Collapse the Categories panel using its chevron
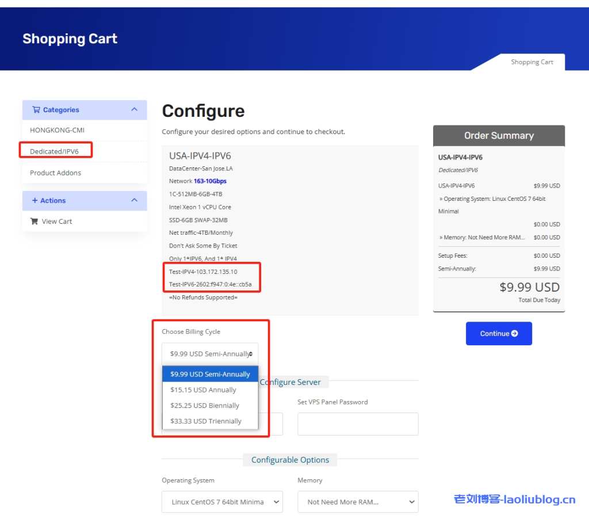This screenshot has height=519, width=589. 133,109
